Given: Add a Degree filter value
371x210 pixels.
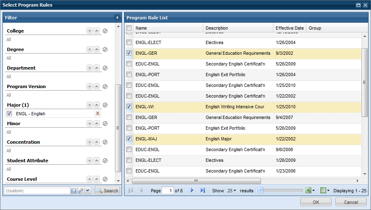Looking at the screenshot, I should click(x=89, y=49).
